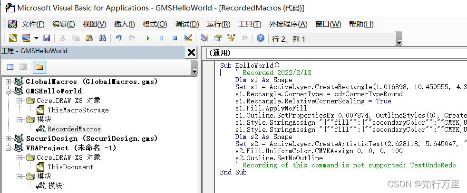Click left margin indicator bar of code window

tap(208, 127)
